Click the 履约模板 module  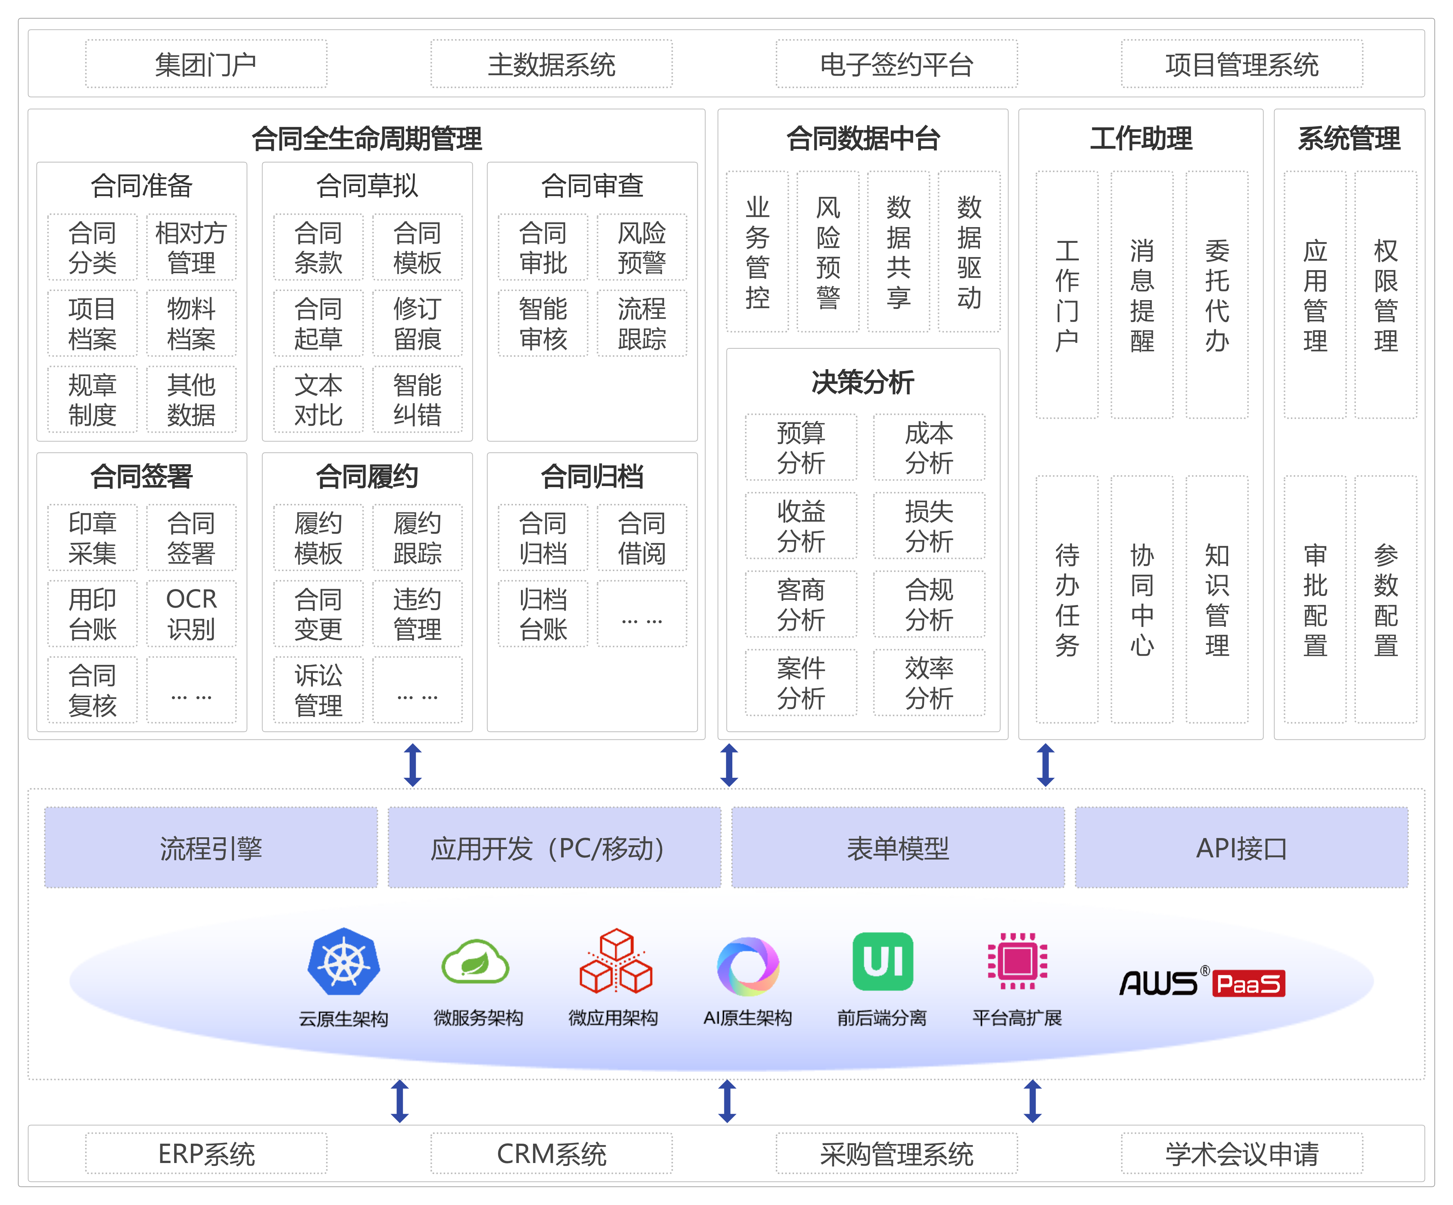318,538
